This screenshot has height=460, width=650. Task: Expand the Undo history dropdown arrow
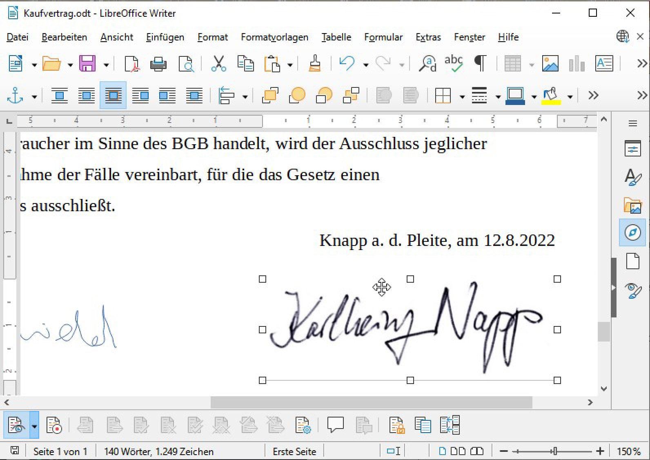(366, 65)
